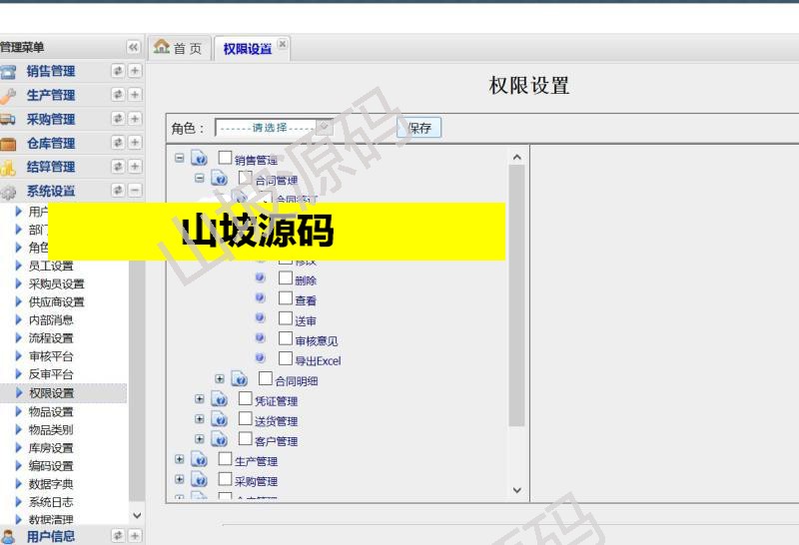The image size is (799, 545).
Task: Click the 生产管理 wrench icon
Action: pos(8,96)
